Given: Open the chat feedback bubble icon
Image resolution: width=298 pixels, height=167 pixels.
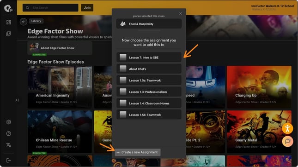Looking at the screenshot, I should tap(287, 141).
